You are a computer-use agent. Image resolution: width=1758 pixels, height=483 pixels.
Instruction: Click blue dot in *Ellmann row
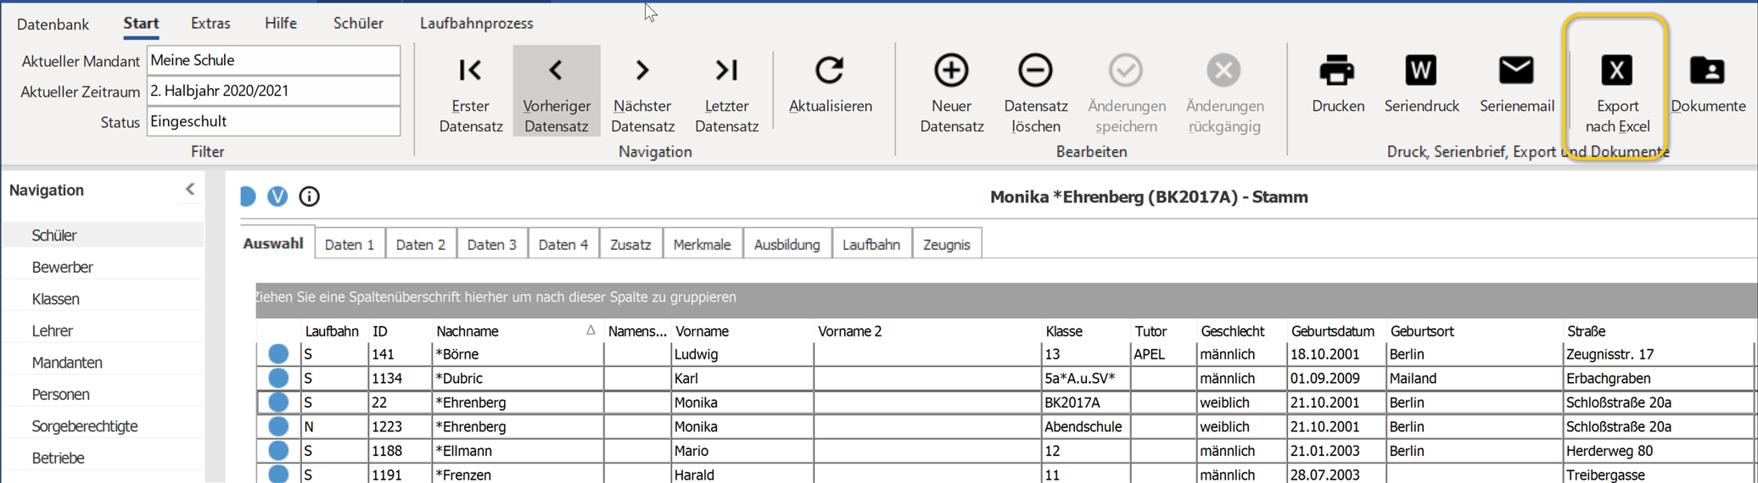(x=278, y=451)
